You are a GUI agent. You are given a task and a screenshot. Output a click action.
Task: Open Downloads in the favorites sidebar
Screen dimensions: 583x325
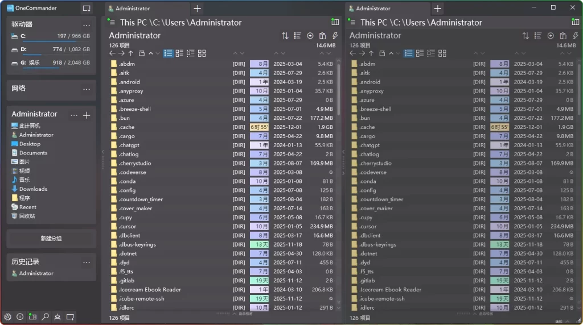click(x=33, y=189)
